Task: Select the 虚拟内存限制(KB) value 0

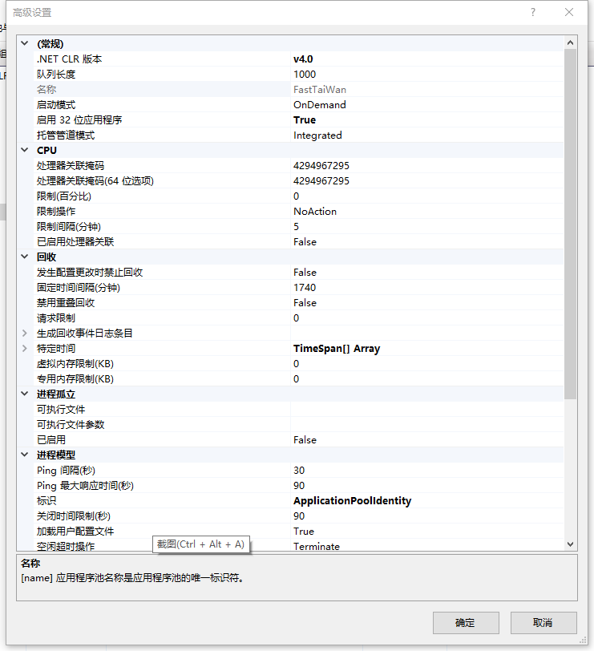Action: point(296,364)
